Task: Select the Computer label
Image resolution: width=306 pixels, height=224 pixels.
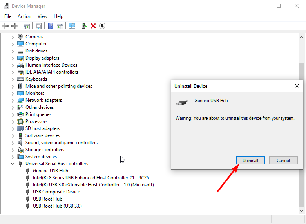Action: [x=36, y=44]
